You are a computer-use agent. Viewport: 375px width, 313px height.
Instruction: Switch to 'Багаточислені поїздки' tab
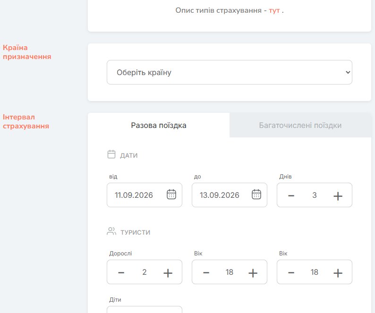click(x=300, y=125)
